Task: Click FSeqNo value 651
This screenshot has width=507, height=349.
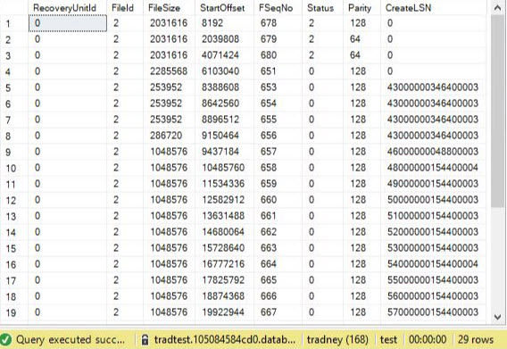Action: tap(269, 71)
